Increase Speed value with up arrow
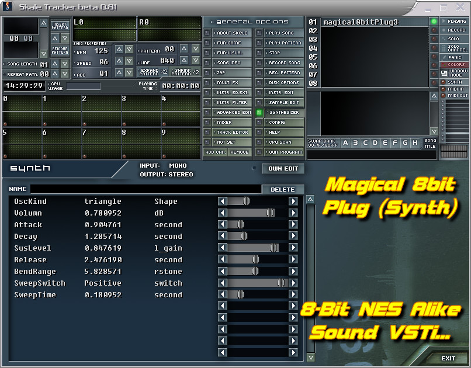The image size is (471, 368). 119,61
